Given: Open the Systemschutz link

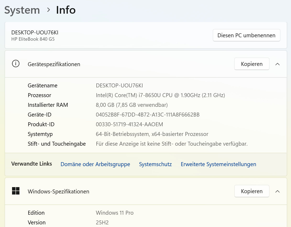Looking at the screenshot, I should click(x=155, y=164).
